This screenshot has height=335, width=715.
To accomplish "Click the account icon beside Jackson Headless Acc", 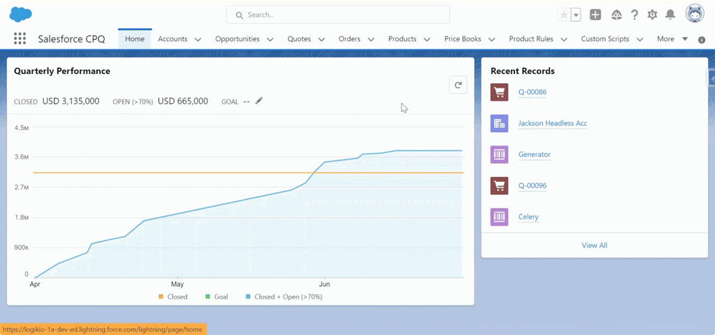I will point(499,123).
